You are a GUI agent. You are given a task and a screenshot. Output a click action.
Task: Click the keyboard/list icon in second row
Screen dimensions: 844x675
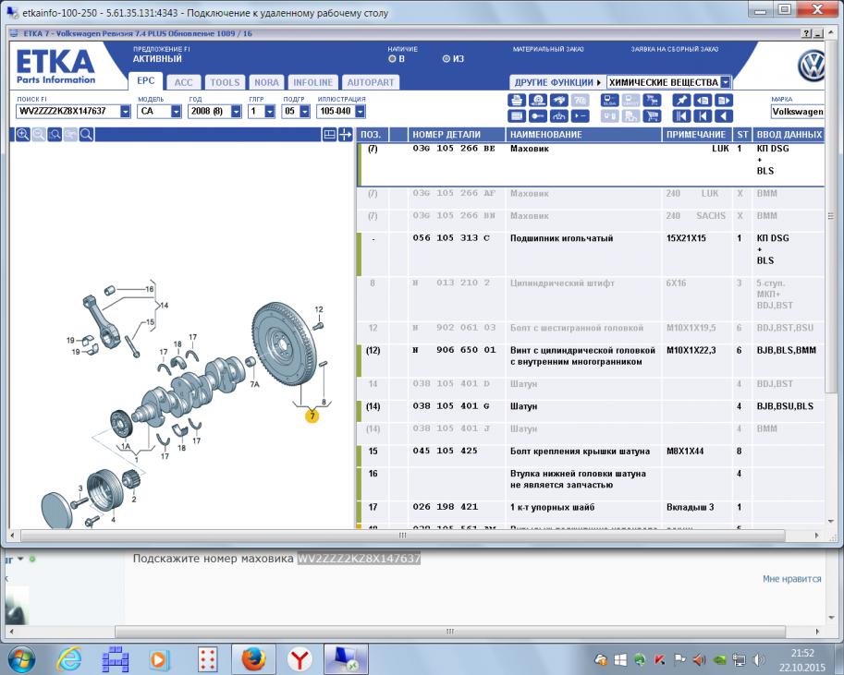517,115
